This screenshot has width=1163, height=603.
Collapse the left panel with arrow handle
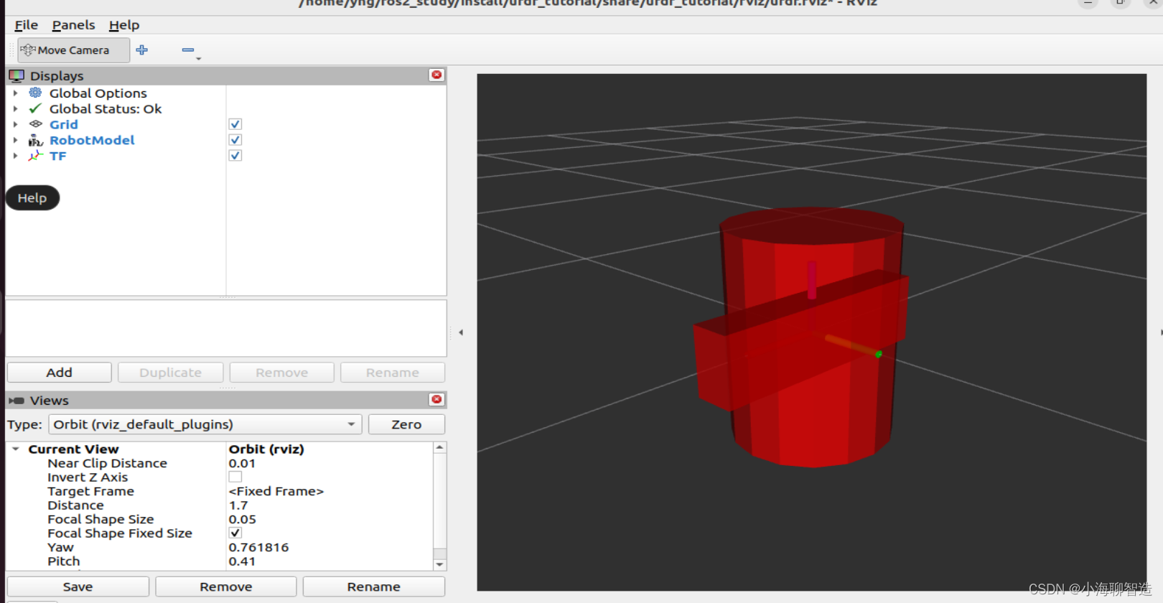coord(461,332)
